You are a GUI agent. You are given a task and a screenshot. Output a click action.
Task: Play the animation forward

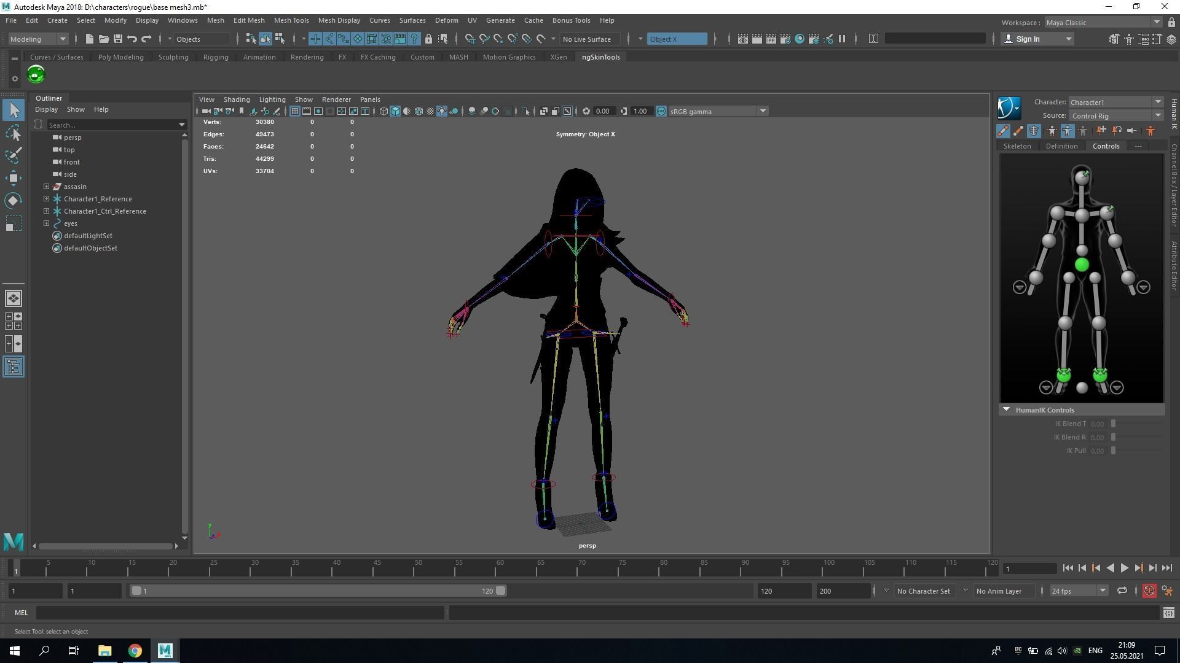1124,568
